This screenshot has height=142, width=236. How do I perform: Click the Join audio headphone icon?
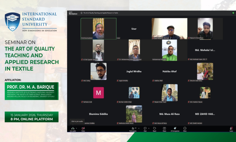click(x=73, y=129)
